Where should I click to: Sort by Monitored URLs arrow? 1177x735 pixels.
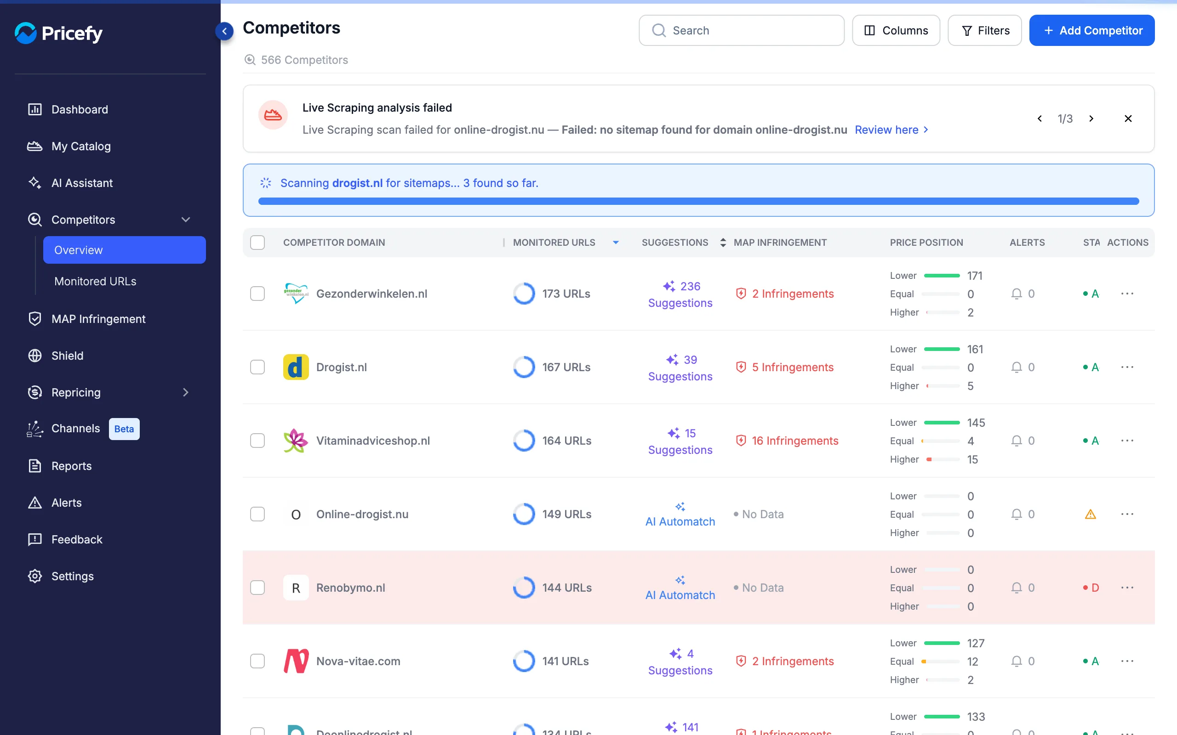click(x=616, y=243)
